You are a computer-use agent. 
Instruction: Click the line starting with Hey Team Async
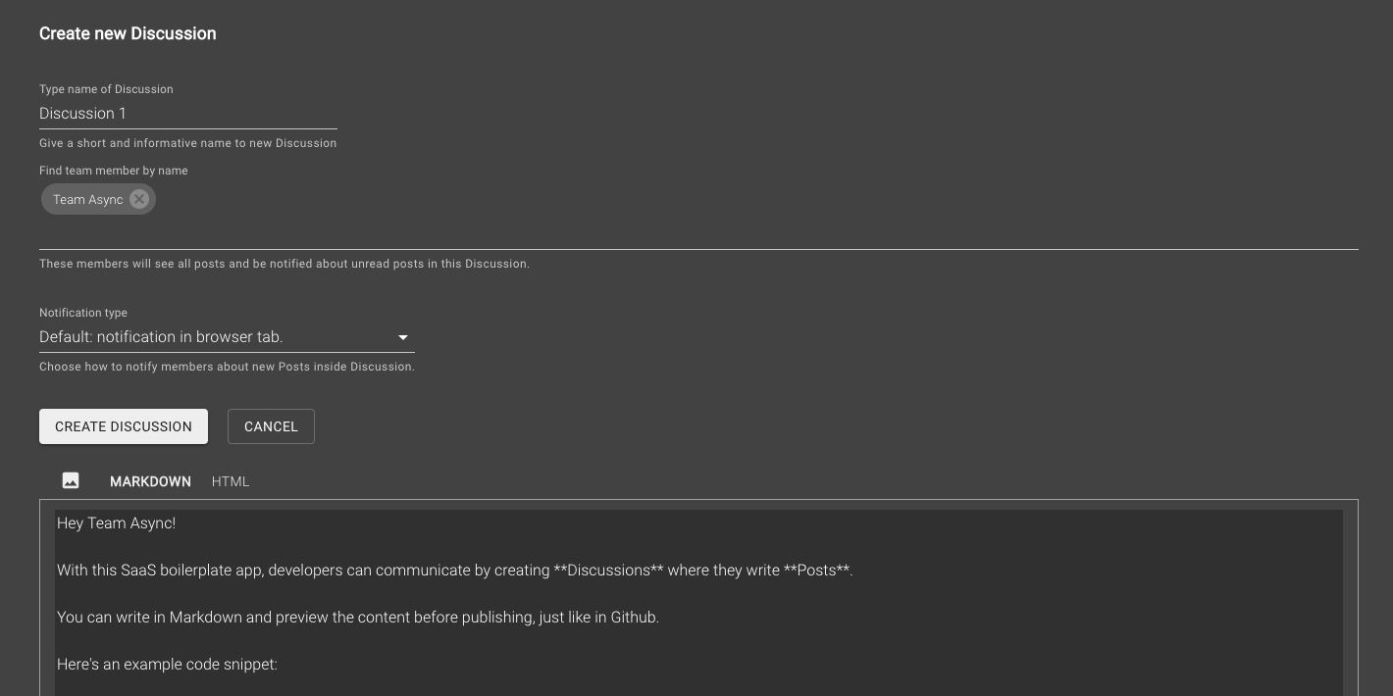pos(116,523)
